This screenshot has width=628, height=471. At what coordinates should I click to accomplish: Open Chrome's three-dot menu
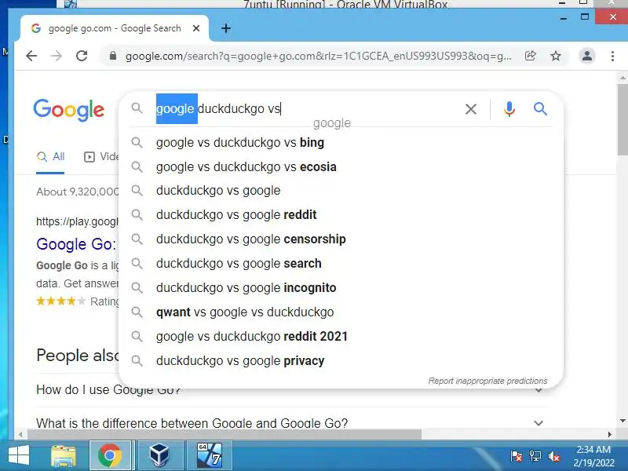[x=612, y=56]
